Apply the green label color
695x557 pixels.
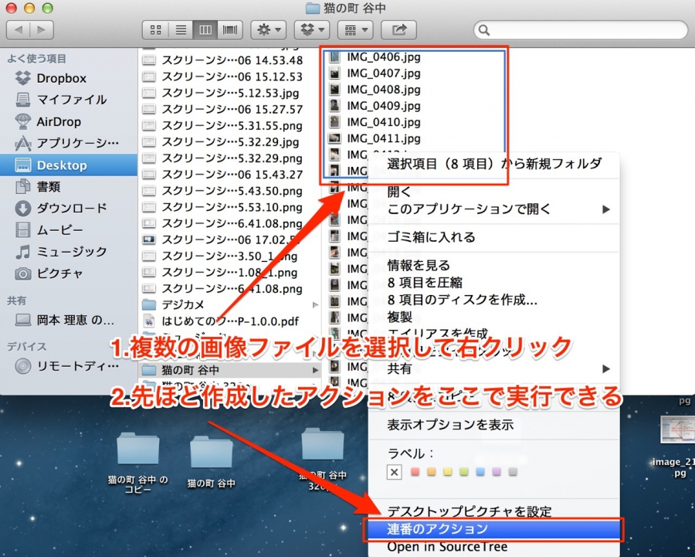(463, 472)
